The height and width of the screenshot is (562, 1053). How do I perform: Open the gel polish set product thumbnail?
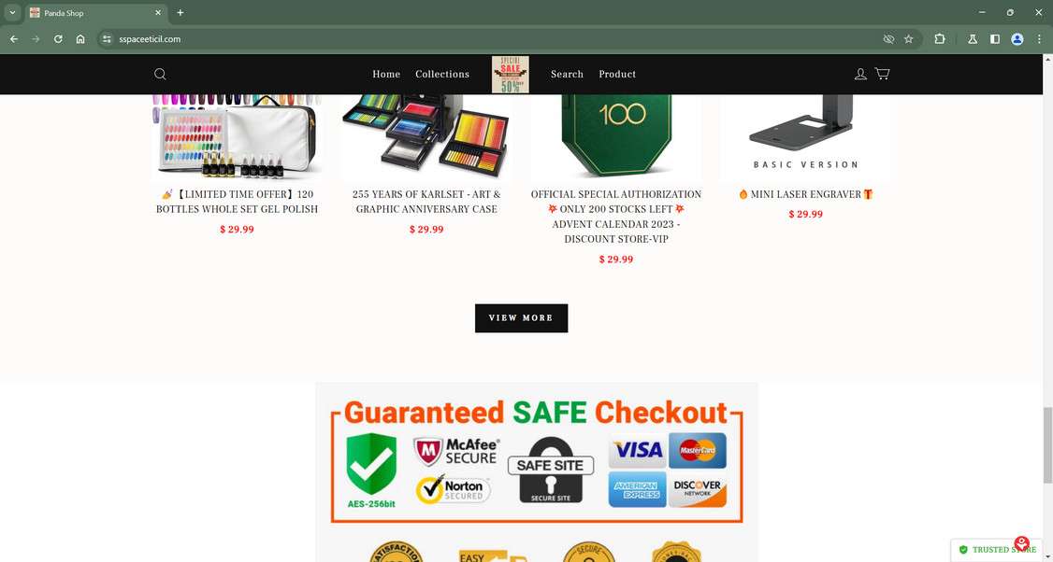[x=237, y=137]
